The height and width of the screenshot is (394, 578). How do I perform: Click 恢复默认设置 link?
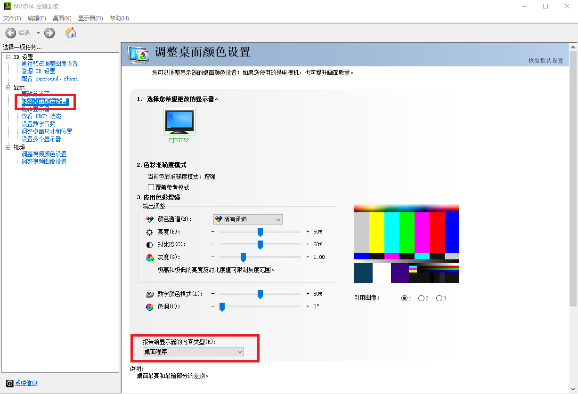coord(545,61)
